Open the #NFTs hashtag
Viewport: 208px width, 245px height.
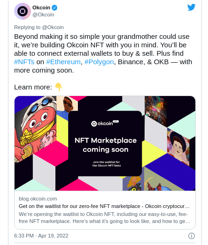[24, 62]
